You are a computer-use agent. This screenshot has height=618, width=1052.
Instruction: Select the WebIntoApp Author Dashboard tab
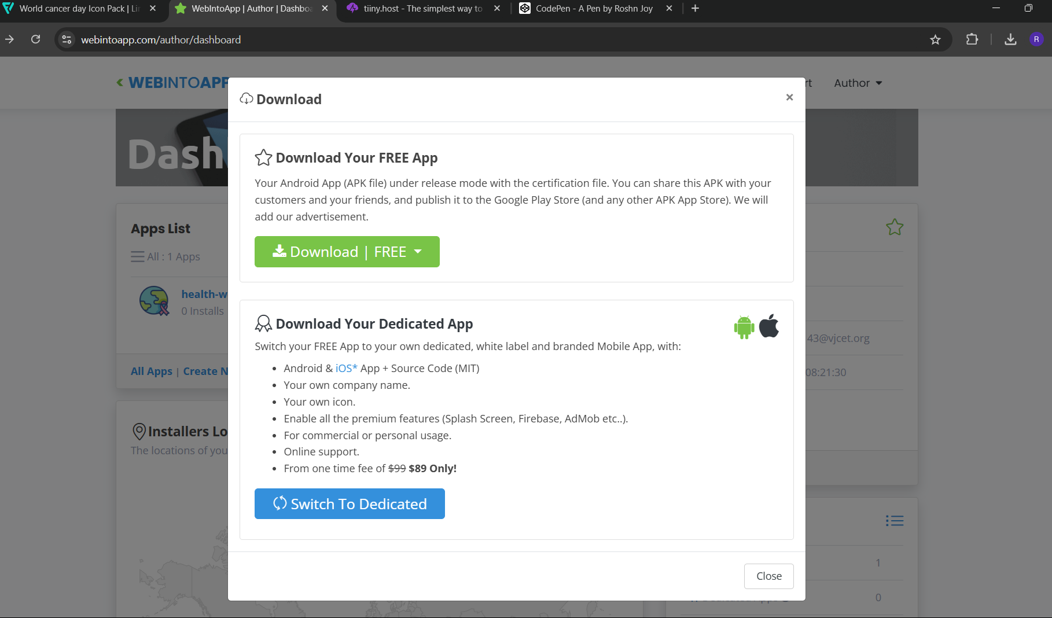point(252,9)
